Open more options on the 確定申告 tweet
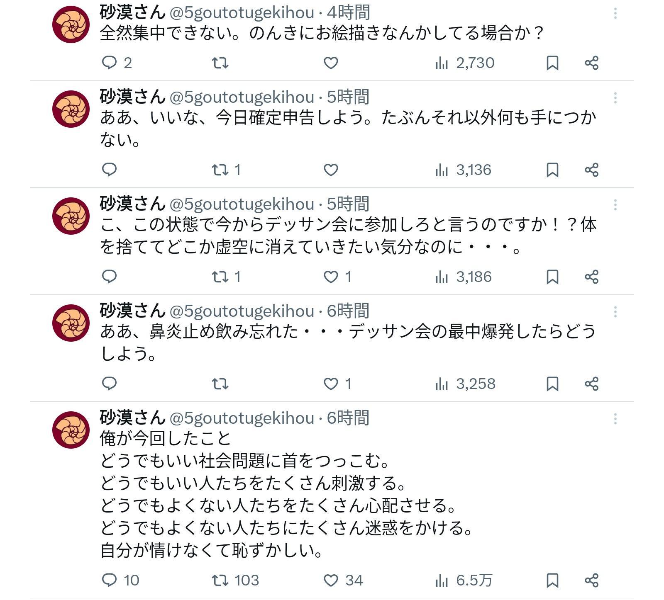The height and width of the screenshot is (600, 664). pos(615,98)
